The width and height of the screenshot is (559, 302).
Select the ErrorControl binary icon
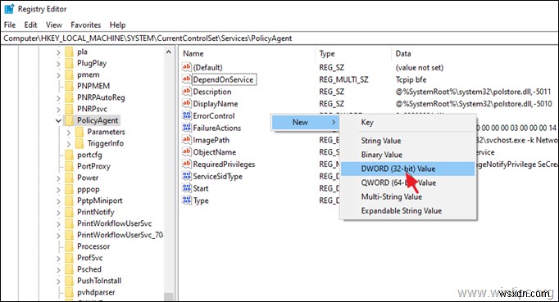[186, 115]
